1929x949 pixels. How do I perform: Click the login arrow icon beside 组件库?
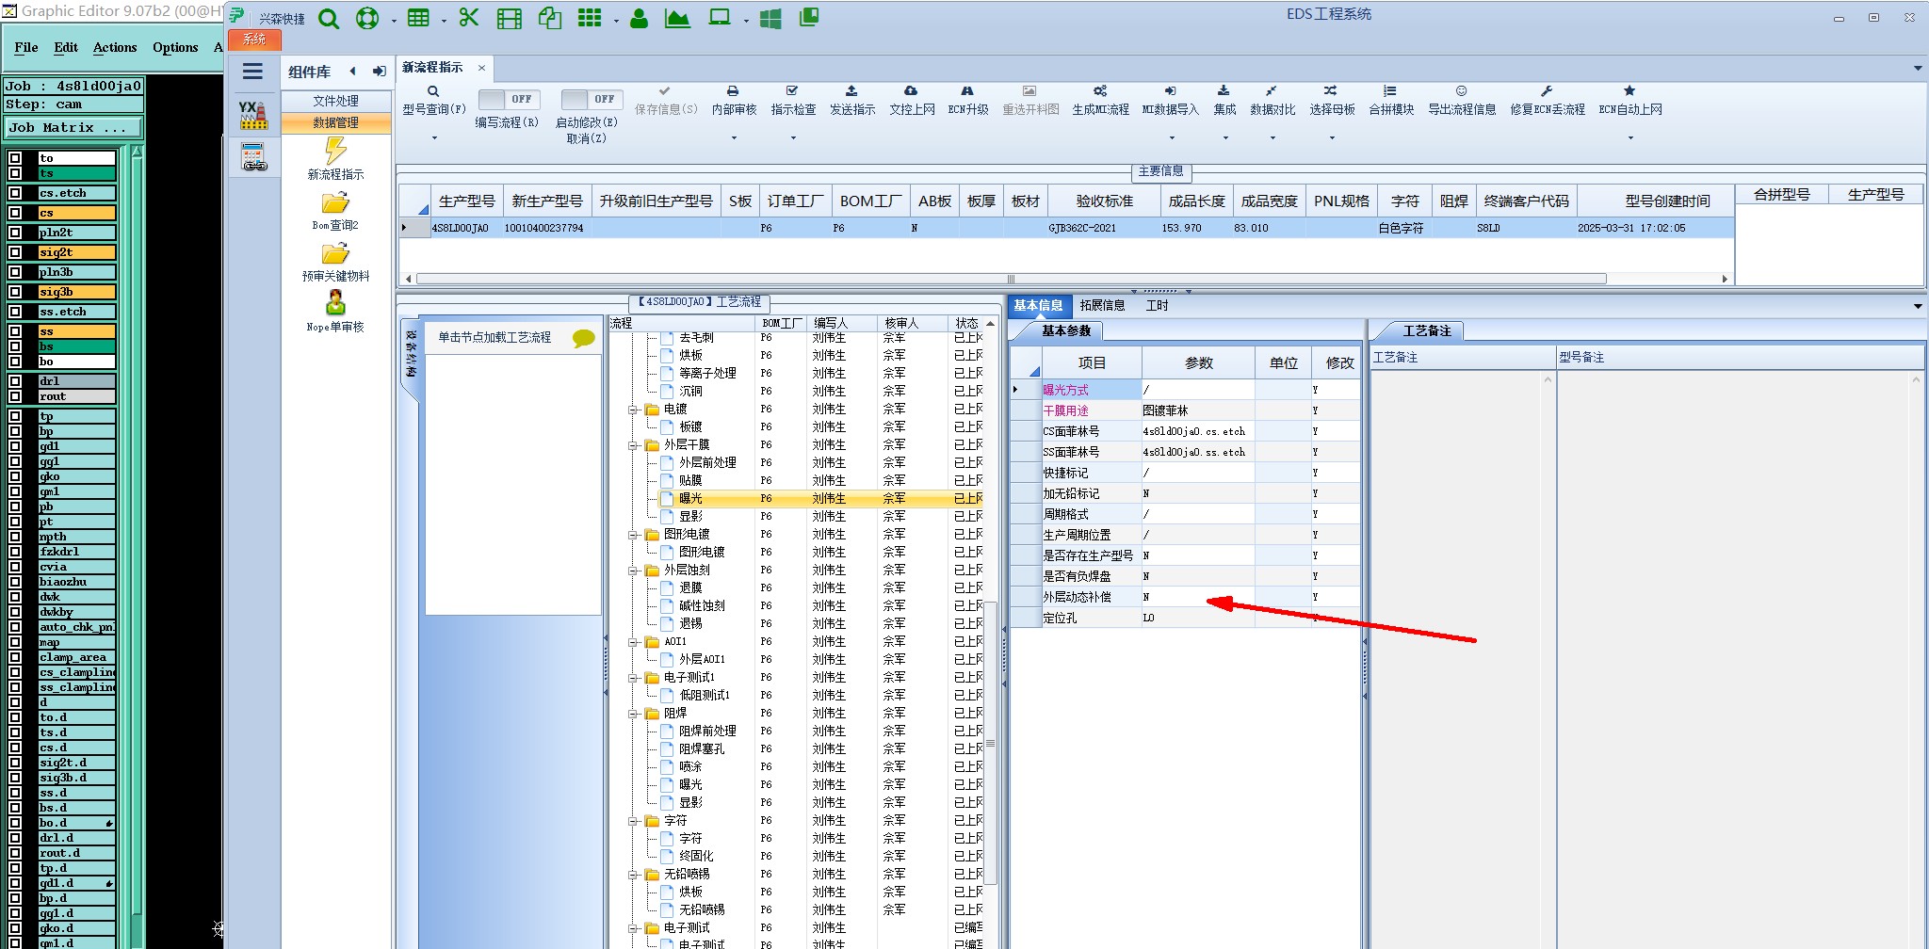[379, 72]
